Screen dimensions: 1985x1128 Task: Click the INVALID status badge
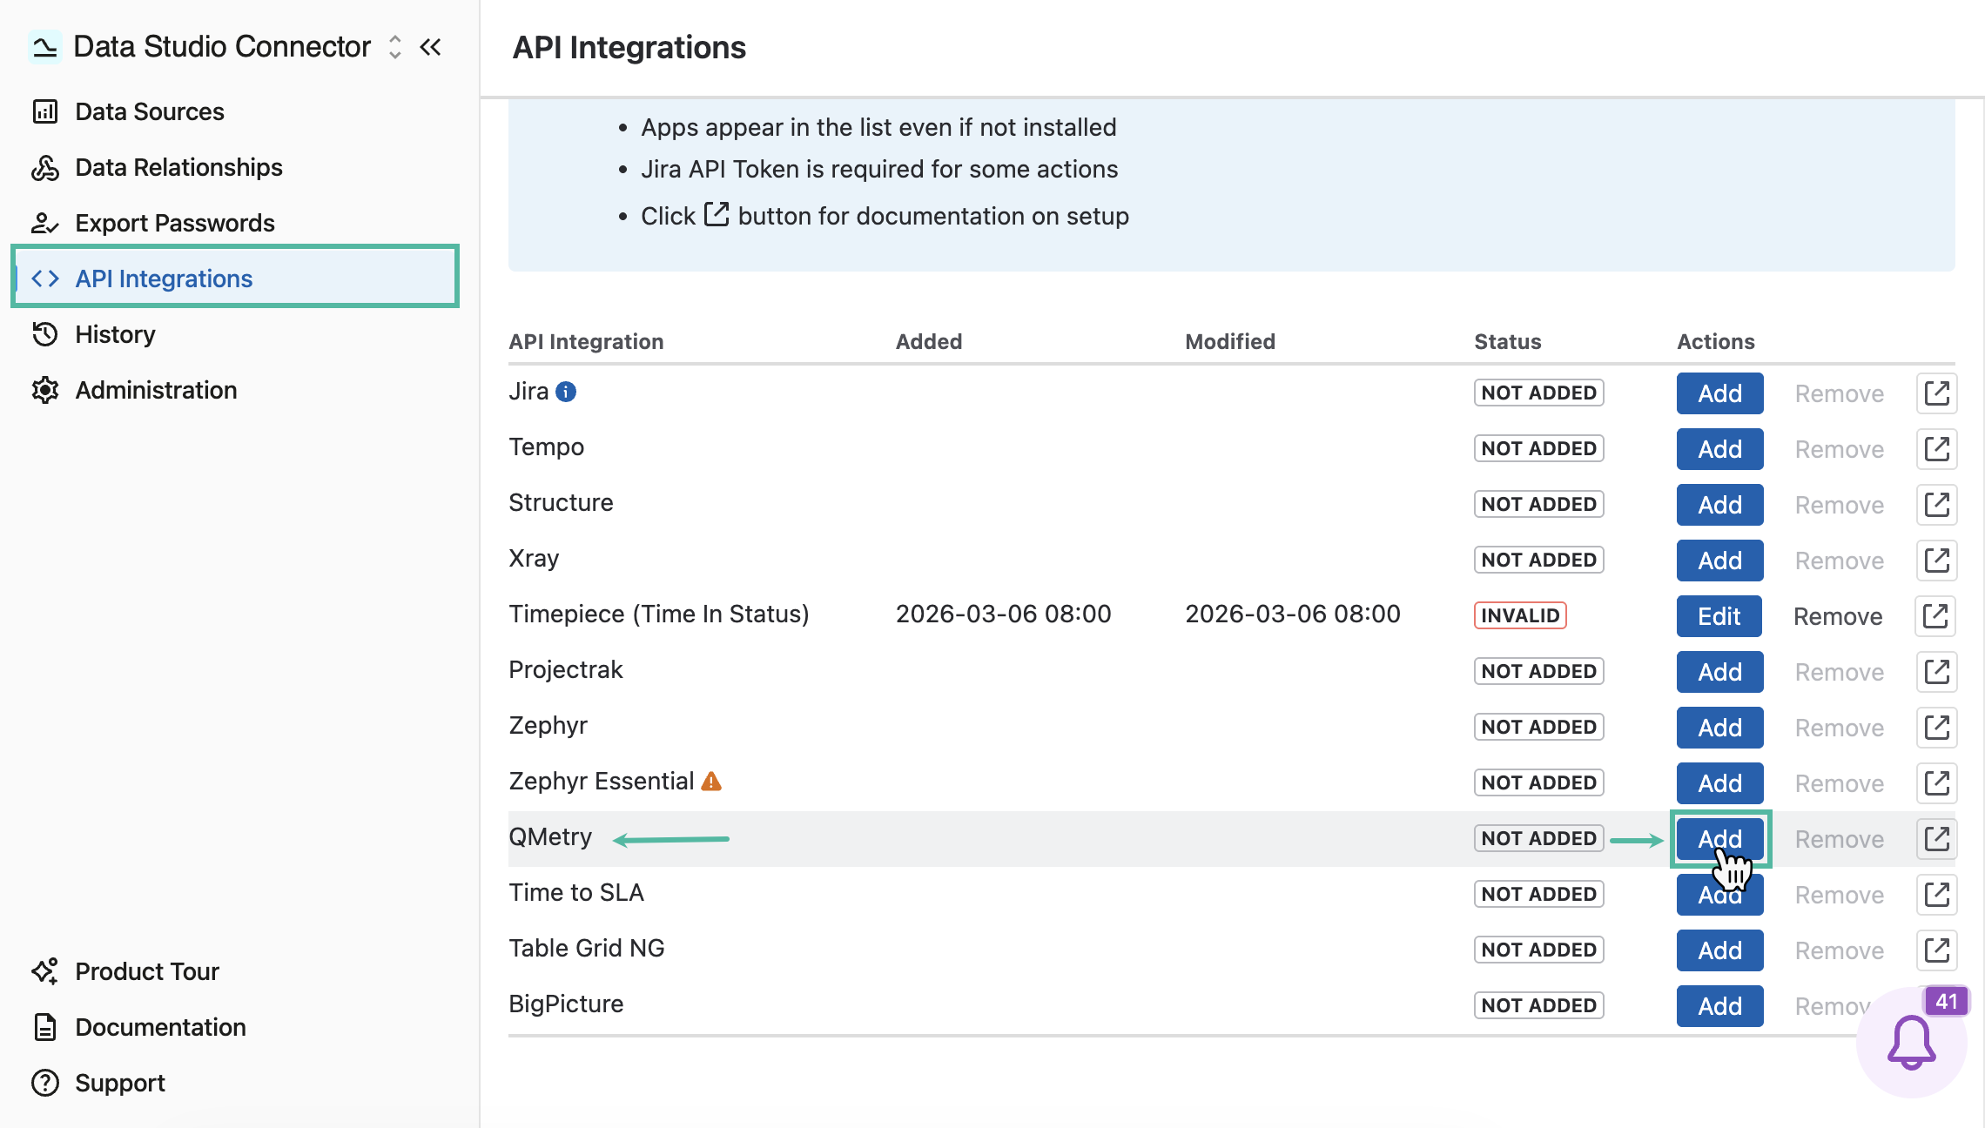[1520, 615]
